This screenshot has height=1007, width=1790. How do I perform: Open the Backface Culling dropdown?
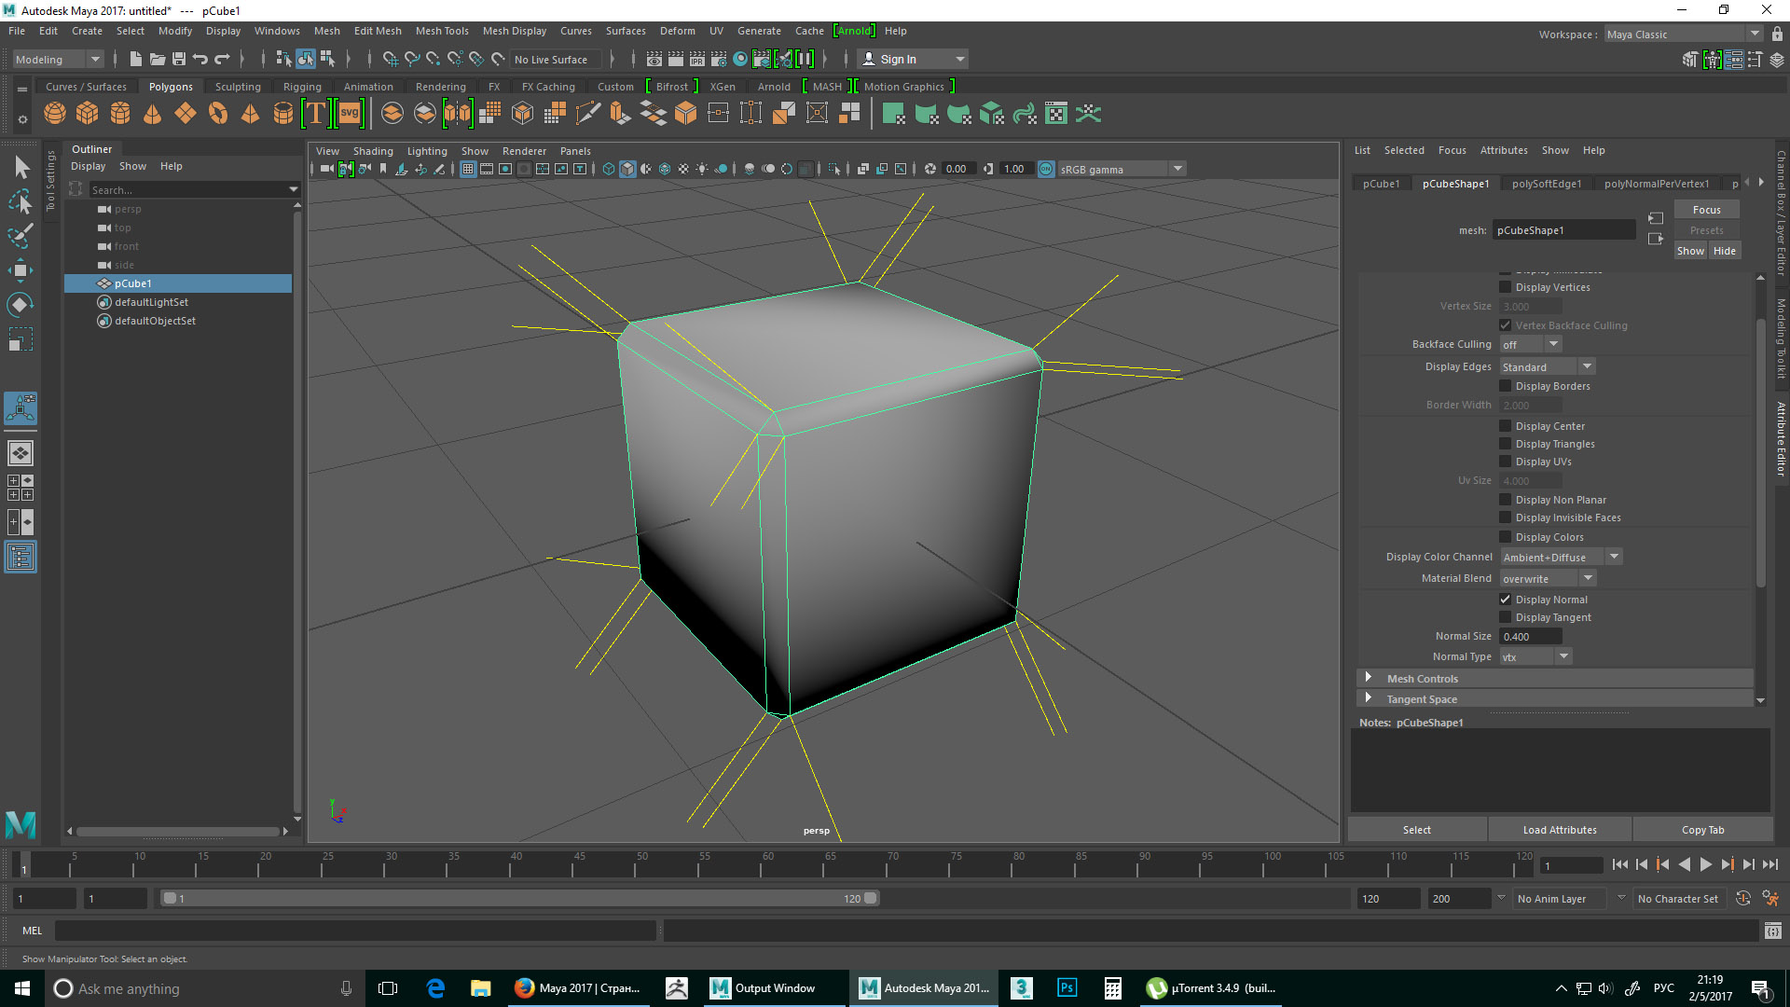click(x=1530, y=345)
